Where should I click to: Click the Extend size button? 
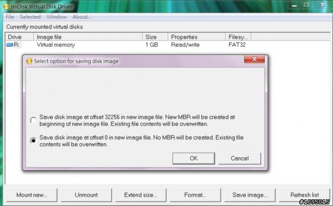coord(141,195)
